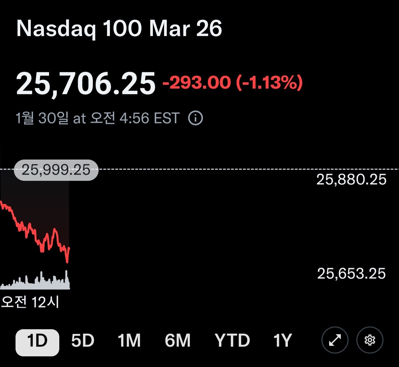The width and height of the screenshot is (399, 367).
Task: Click the 25,999.25 previous close label
Action: click(56, 170)
